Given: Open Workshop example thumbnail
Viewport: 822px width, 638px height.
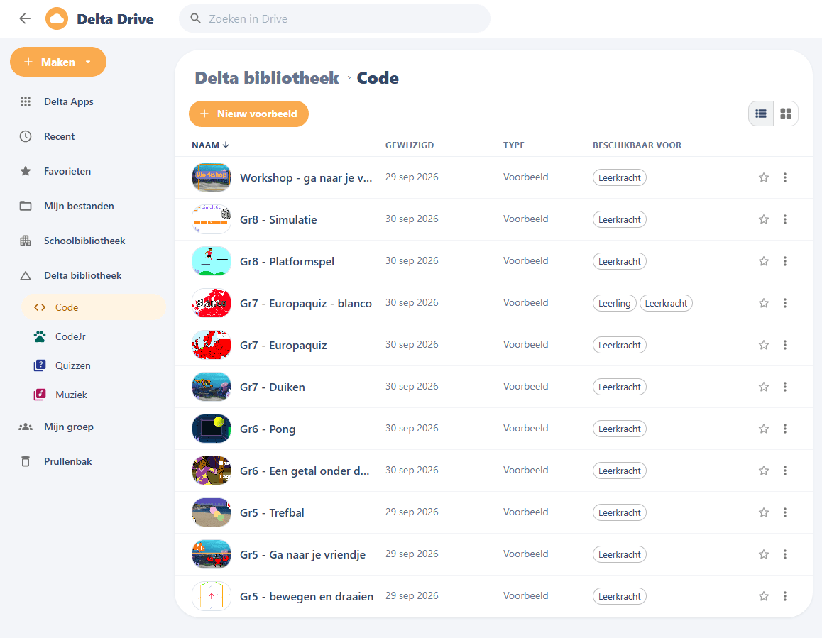Looking at the screenshot, I should [212, 177].
